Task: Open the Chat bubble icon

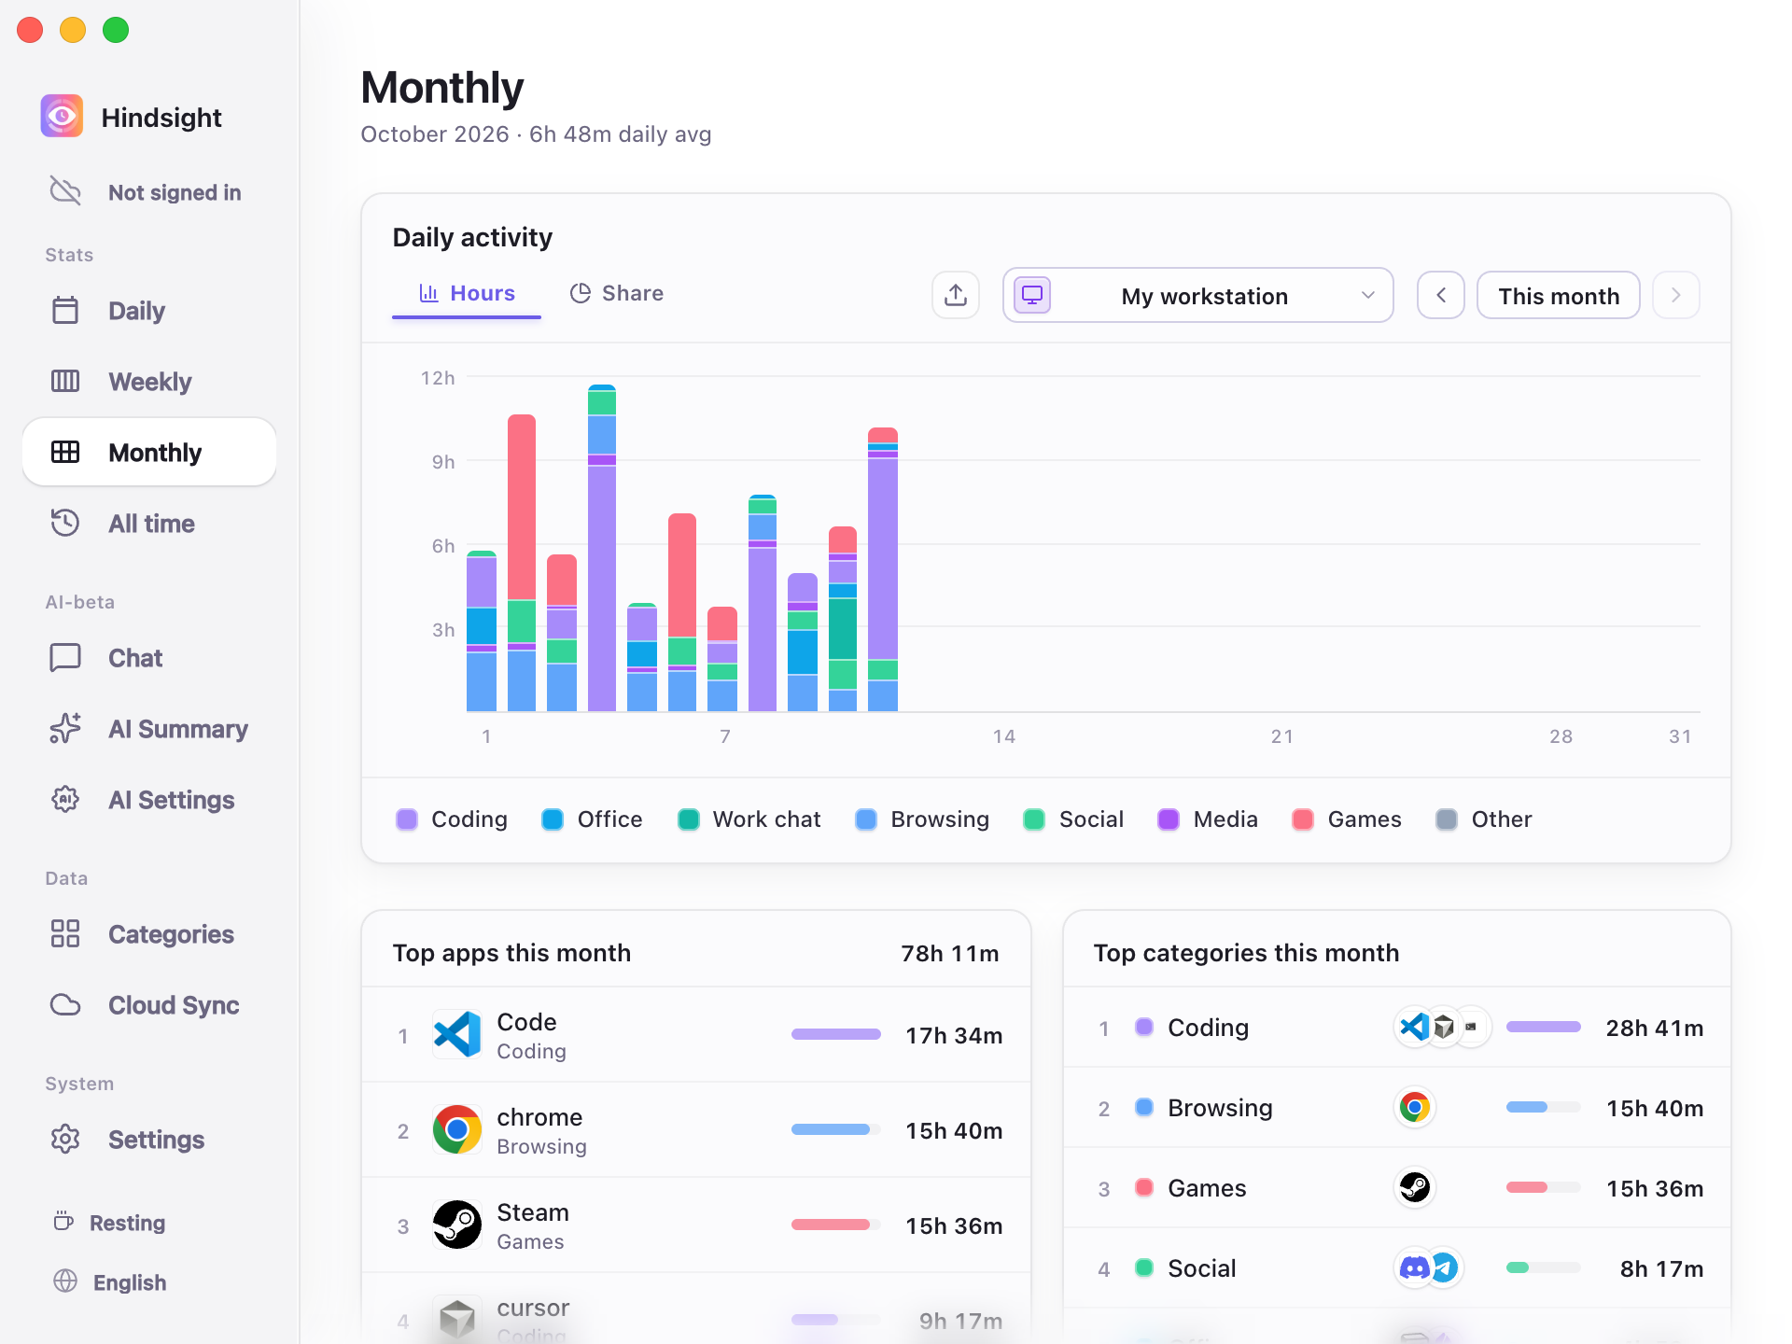Action: click(65, 657)
